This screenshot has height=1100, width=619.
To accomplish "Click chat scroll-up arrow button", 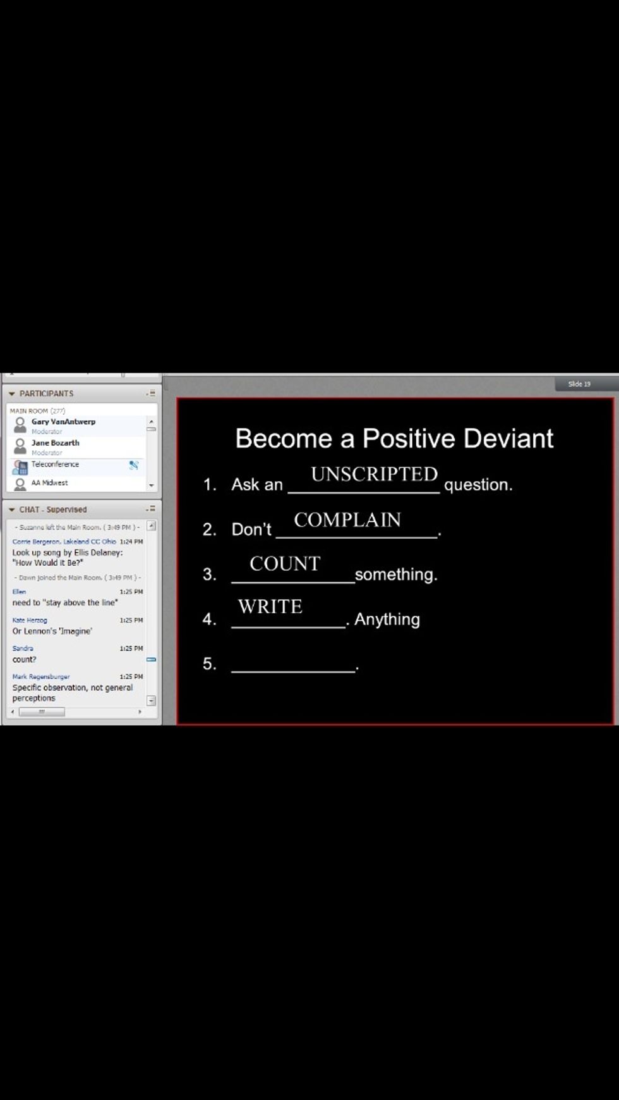I will (151, 526).
